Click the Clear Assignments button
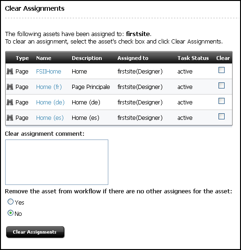This screenshot has height=250, width=241. coord(35,232)
